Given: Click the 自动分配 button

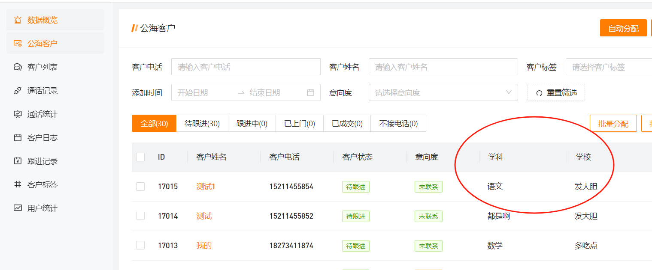Looking at the screenshot, I should 623,27.
